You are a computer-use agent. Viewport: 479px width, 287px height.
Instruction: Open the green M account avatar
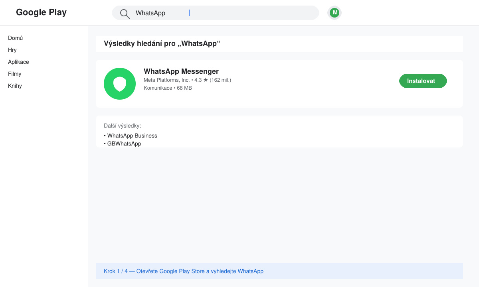tap(335, 13)
